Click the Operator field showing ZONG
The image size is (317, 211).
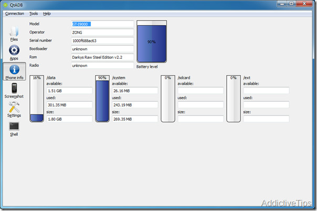click(x=102, y=33)
